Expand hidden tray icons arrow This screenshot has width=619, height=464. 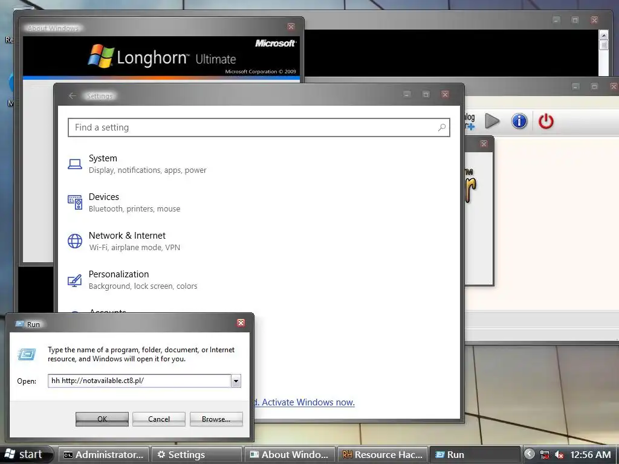(530, 454)
